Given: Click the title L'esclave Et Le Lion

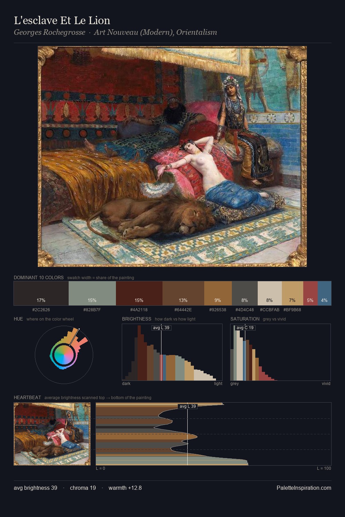Looking at the screenshot, I should pyautogui.click(x=62, y=20).
